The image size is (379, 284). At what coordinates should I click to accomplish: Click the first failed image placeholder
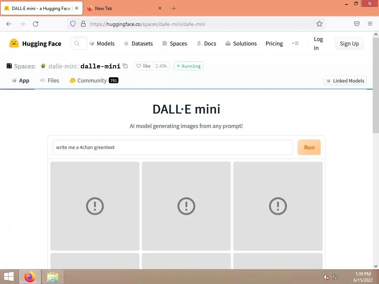(x=95, y=206)
